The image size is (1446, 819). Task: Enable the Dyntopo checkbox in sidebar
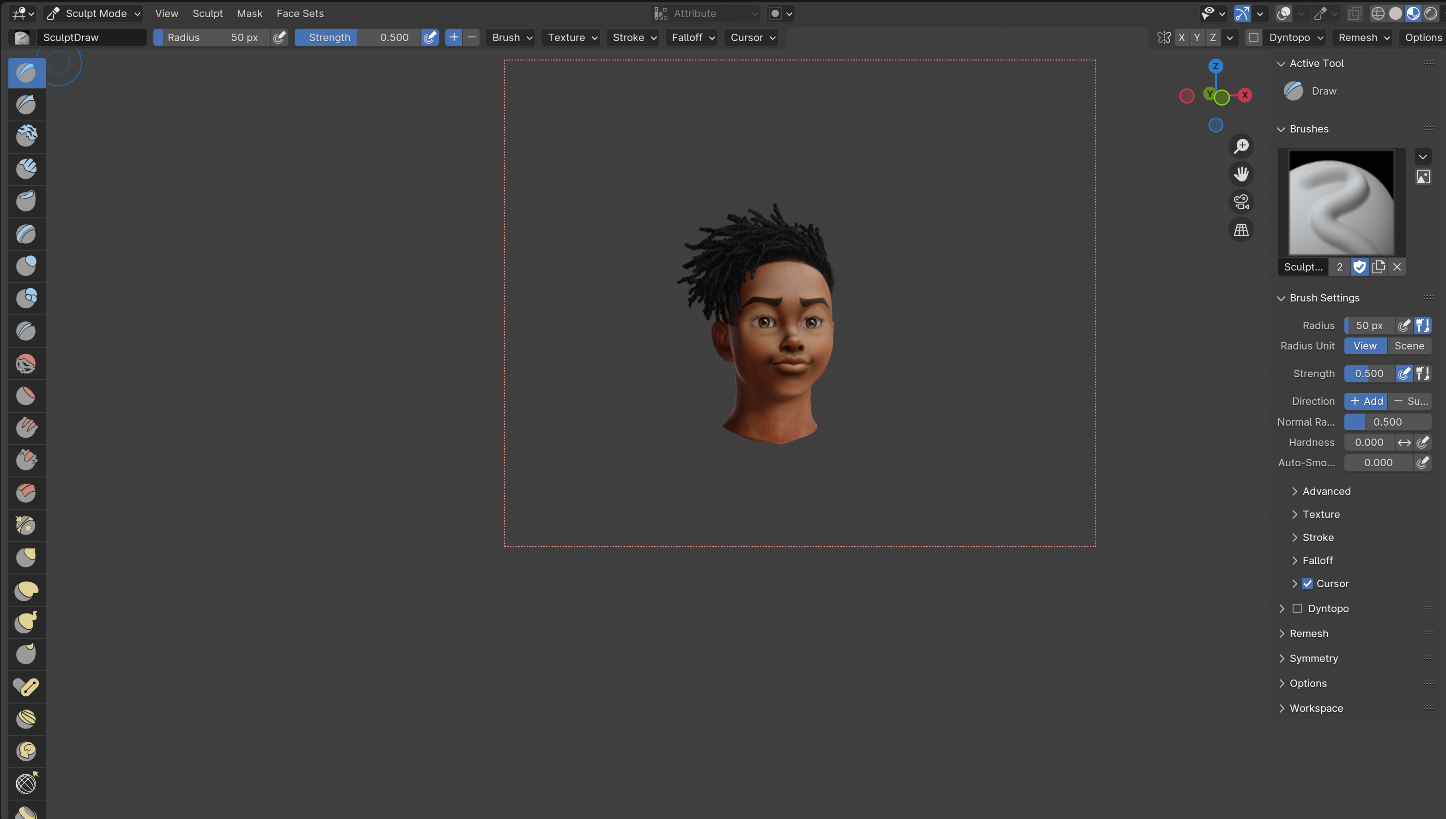tap(1297, 608)
